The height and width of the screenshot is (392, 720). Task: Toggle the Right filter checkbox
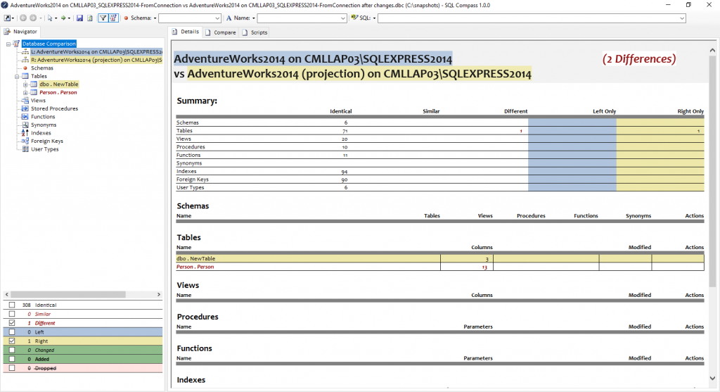pyautogui.click(x=11, y=341)
